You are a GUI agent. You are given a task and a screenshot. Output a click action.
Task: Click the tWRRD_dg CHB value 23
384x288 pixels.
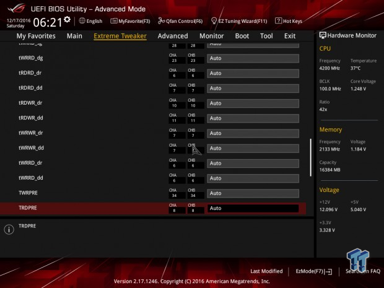tap(193, 61)
